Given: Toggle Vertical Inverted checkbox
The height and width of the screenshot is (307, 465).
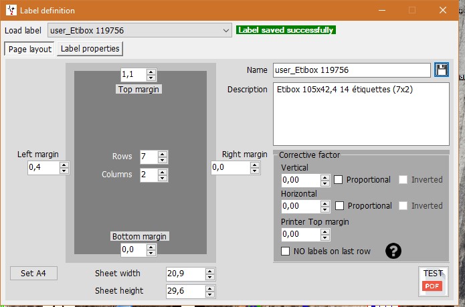Looking at the screenshot, I should [403, 179].
